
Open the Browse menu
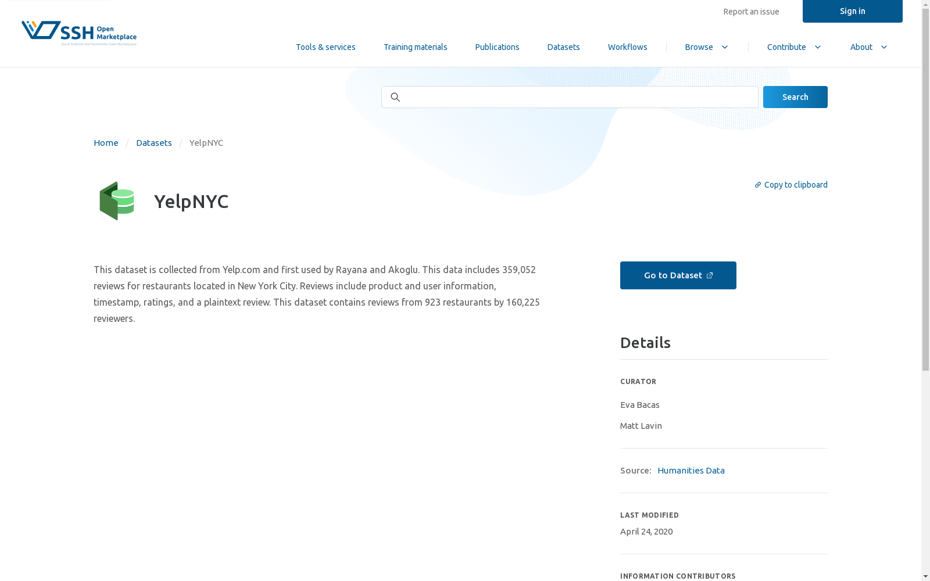coord(707,47)
